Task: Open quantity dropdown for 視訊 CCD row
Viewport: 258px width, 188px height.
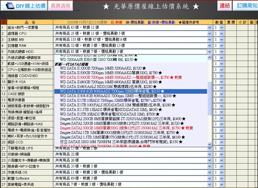Action: [221, 142]
